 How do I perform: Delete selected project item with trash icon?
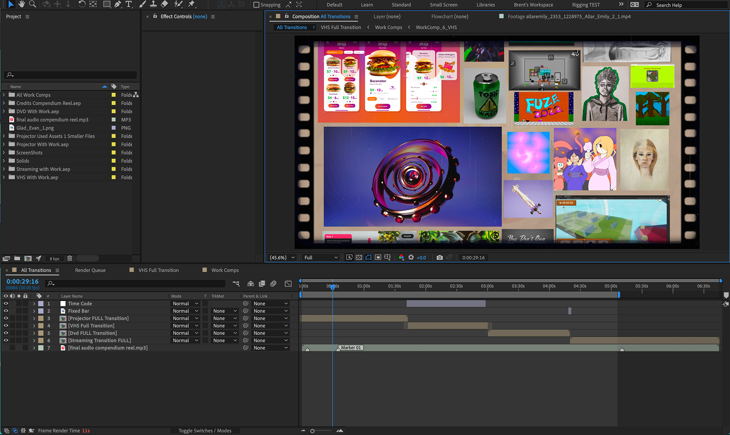[x=70, y=258]
